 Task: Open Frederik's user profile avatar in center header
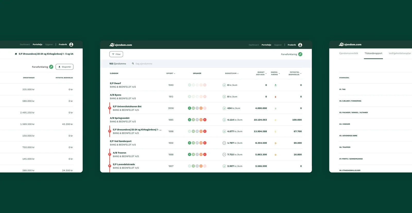coord(300,45)
